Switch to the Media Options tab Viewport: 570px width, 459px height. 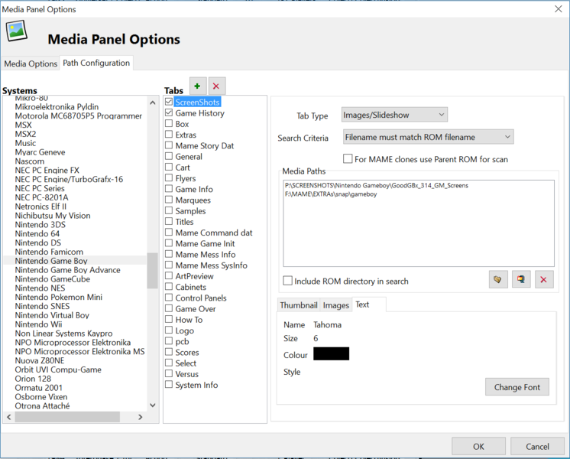31,63
